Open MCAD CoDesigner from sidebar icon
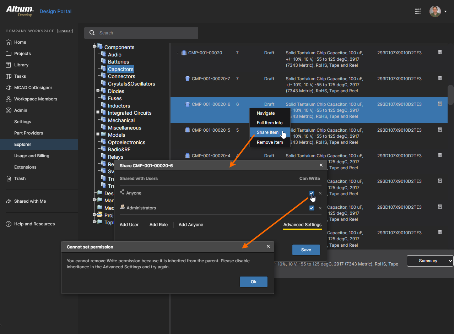This screenshot has height=334, width=454. (9, 88)
